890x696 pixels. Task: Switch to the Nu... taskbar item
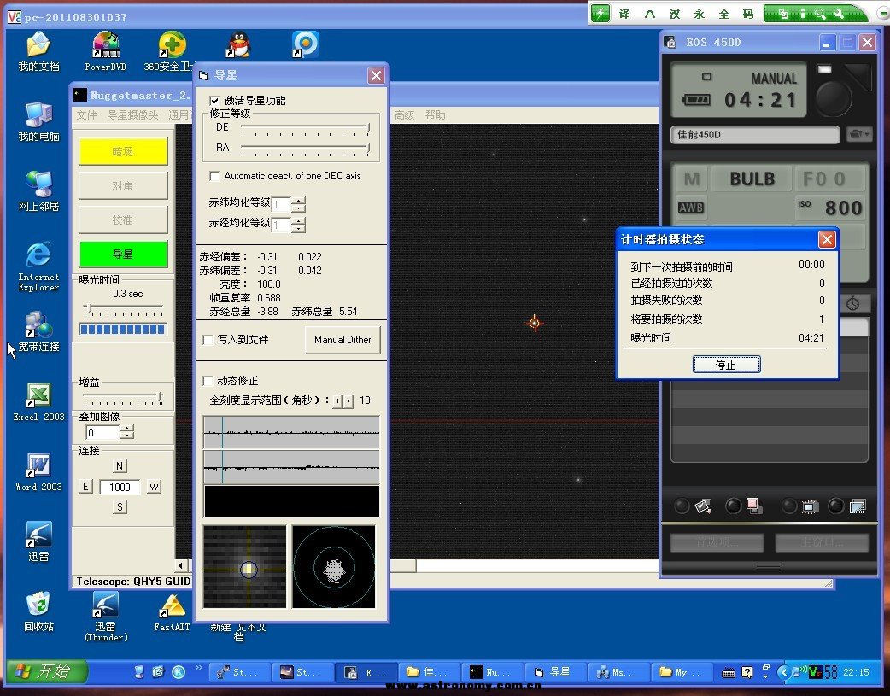(x=492, y=672)
